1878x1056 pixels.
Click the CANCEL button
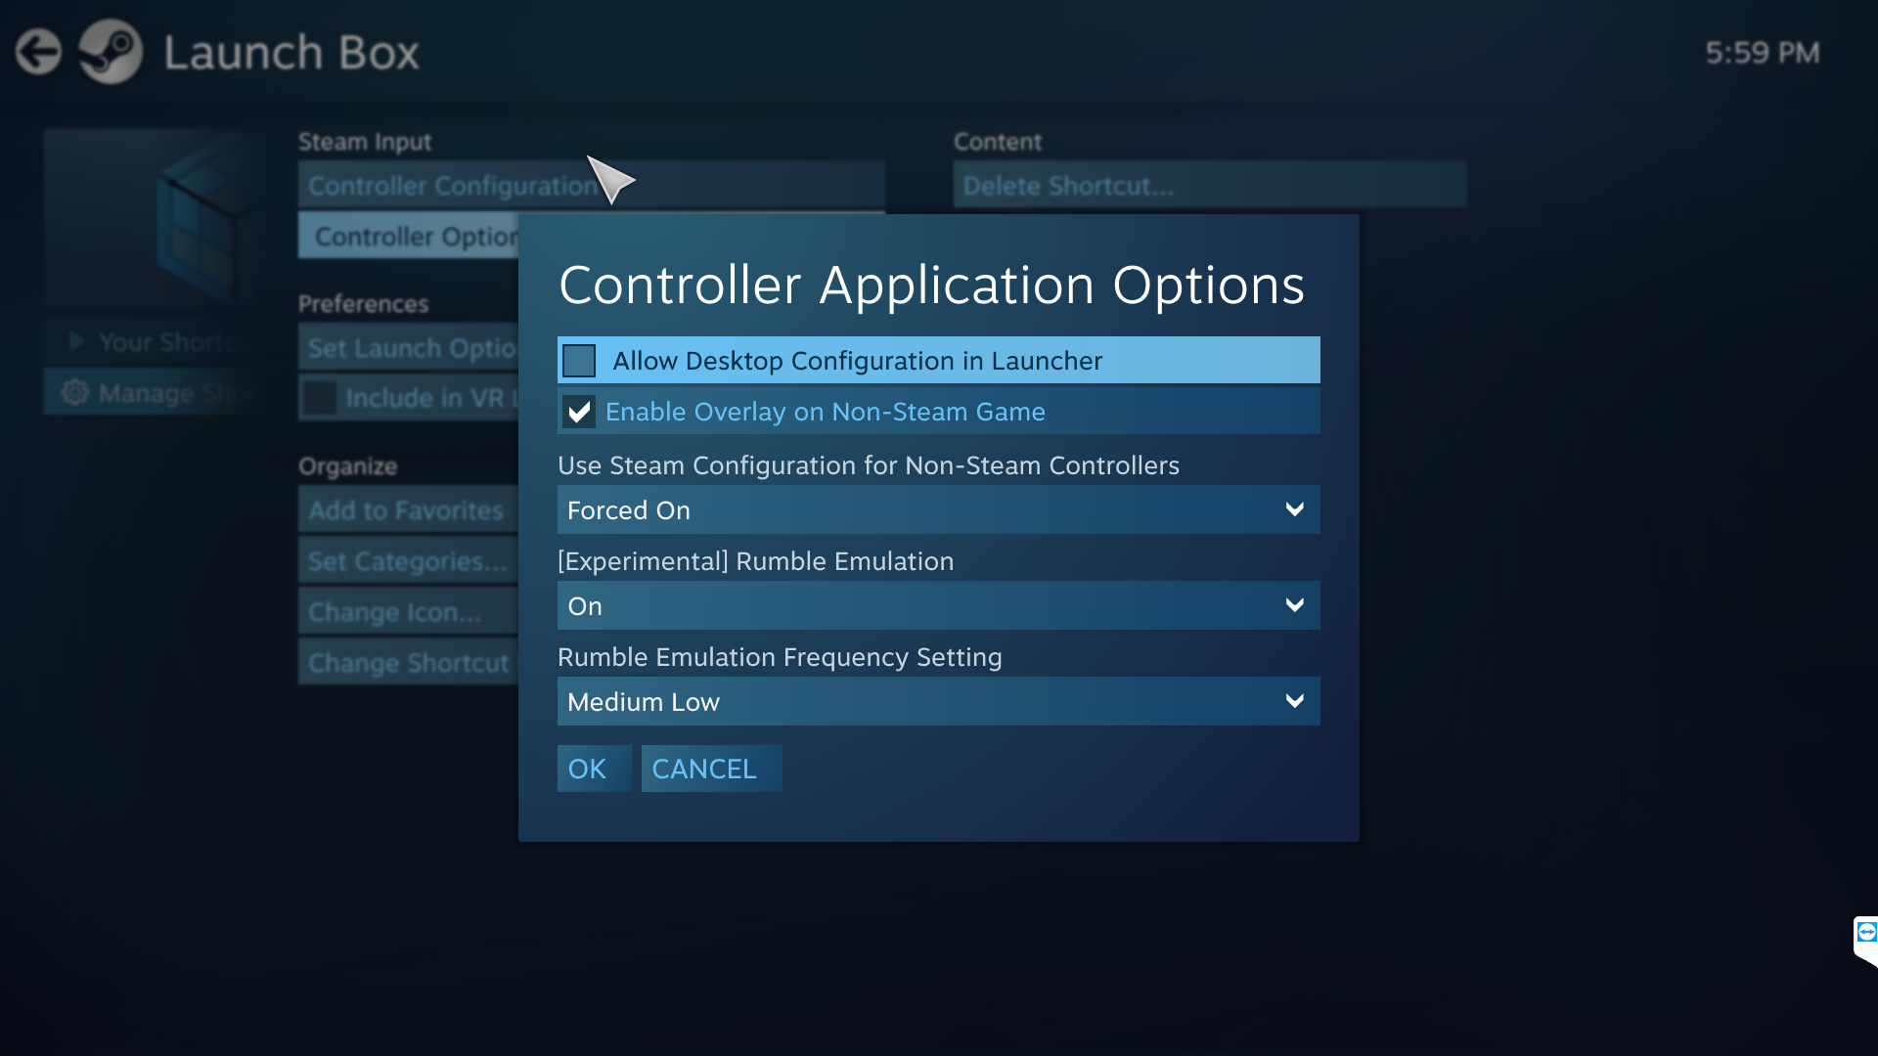click(711, 769)
